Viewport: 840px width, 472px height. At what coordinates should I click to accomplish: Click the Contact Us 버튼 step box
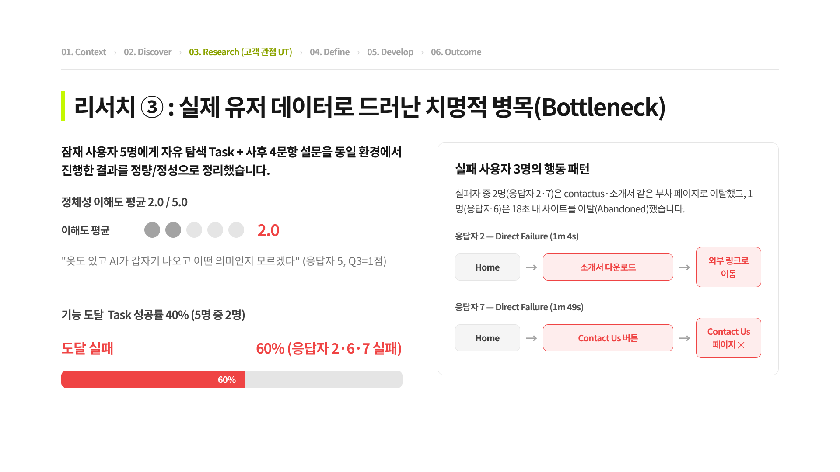tap(608, 338)
